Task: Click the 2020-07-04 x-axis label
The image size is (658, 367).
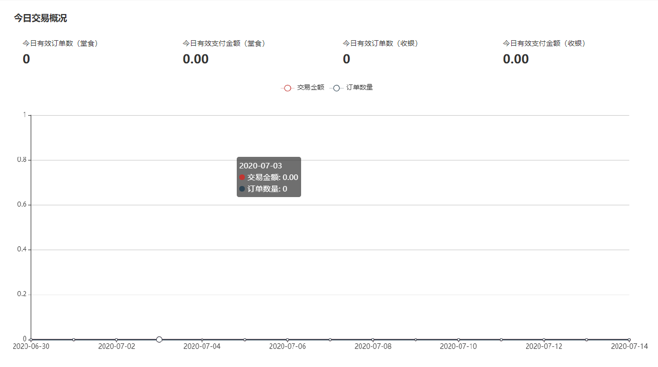Action: tap(202, 346)
